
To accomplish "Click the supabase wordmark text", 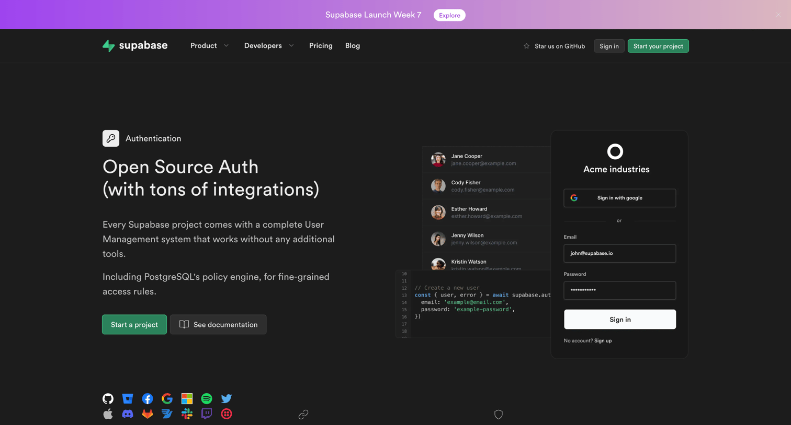I will 143,45.
